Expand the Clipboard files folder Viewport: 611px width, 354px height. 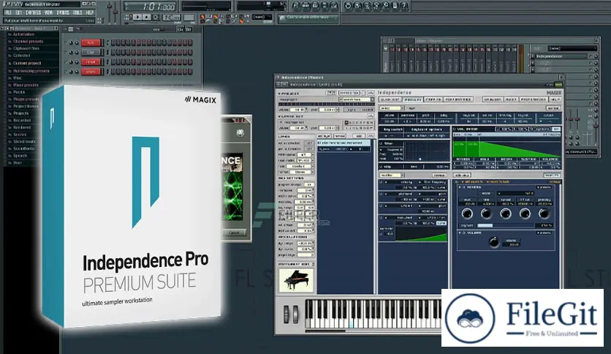pos(26,48)
